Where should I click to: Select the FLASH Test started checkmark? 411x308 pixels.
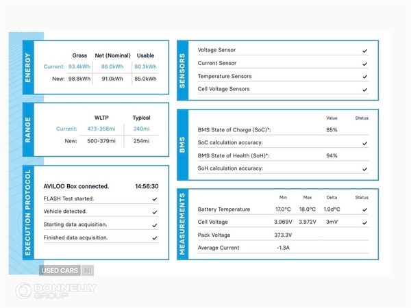tap(155, 199)
